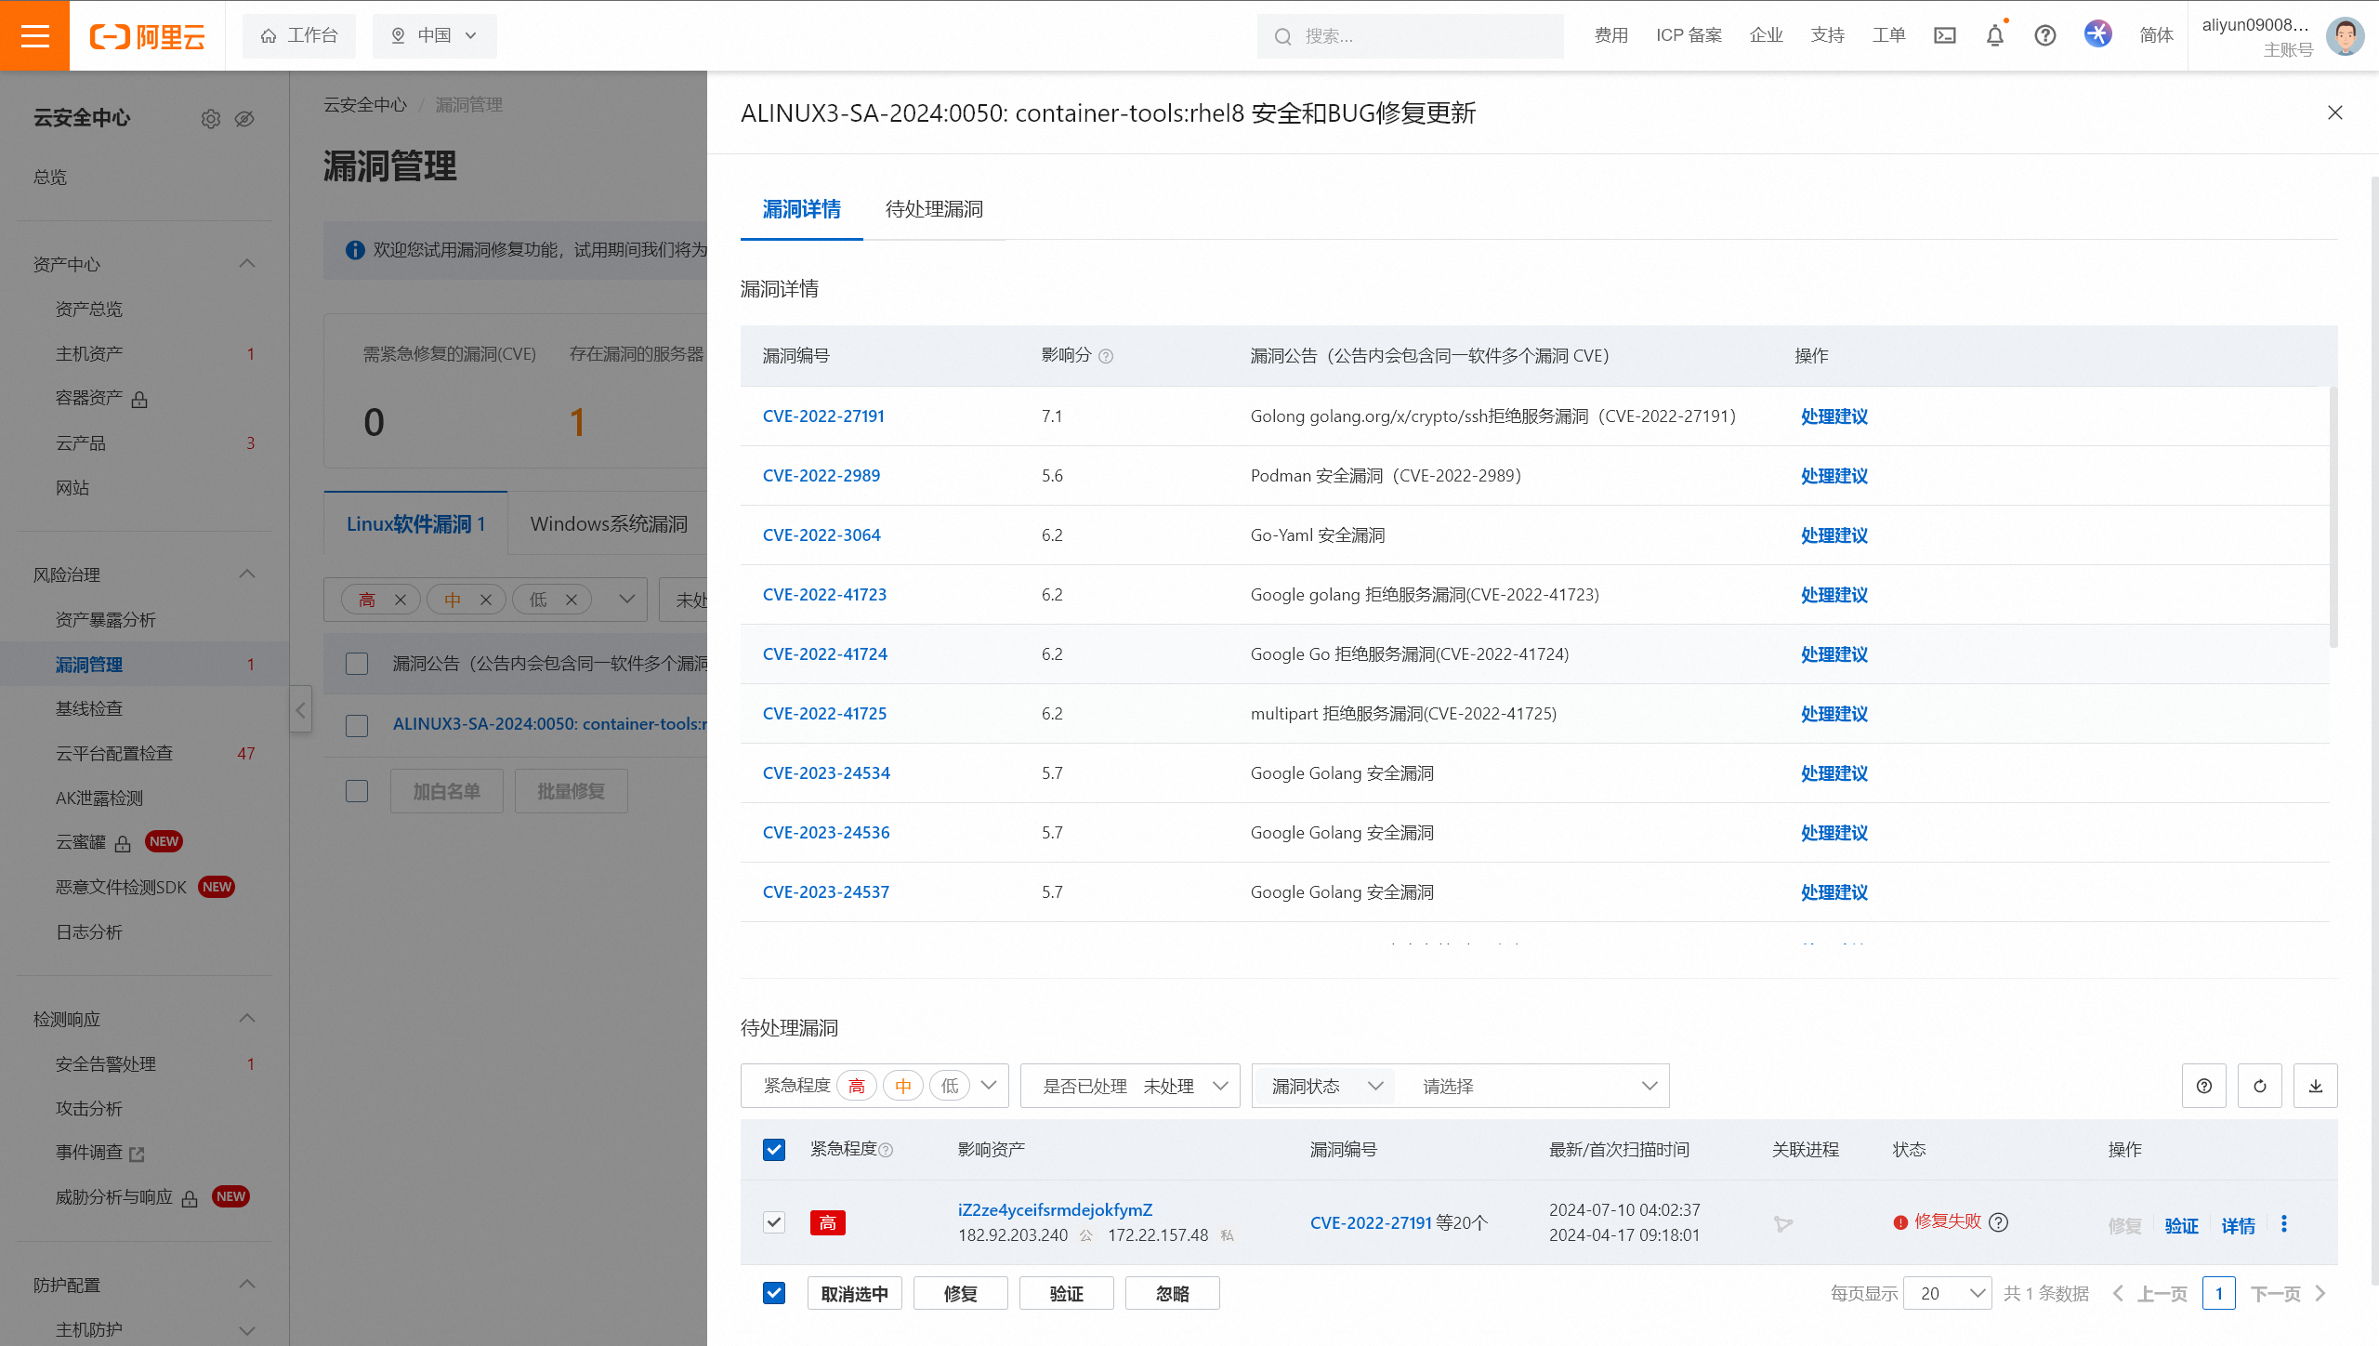The height and width of the screenshot is (1346, 2379).
Task: Click the batch 验证 button
Action: (1066, 1293)
